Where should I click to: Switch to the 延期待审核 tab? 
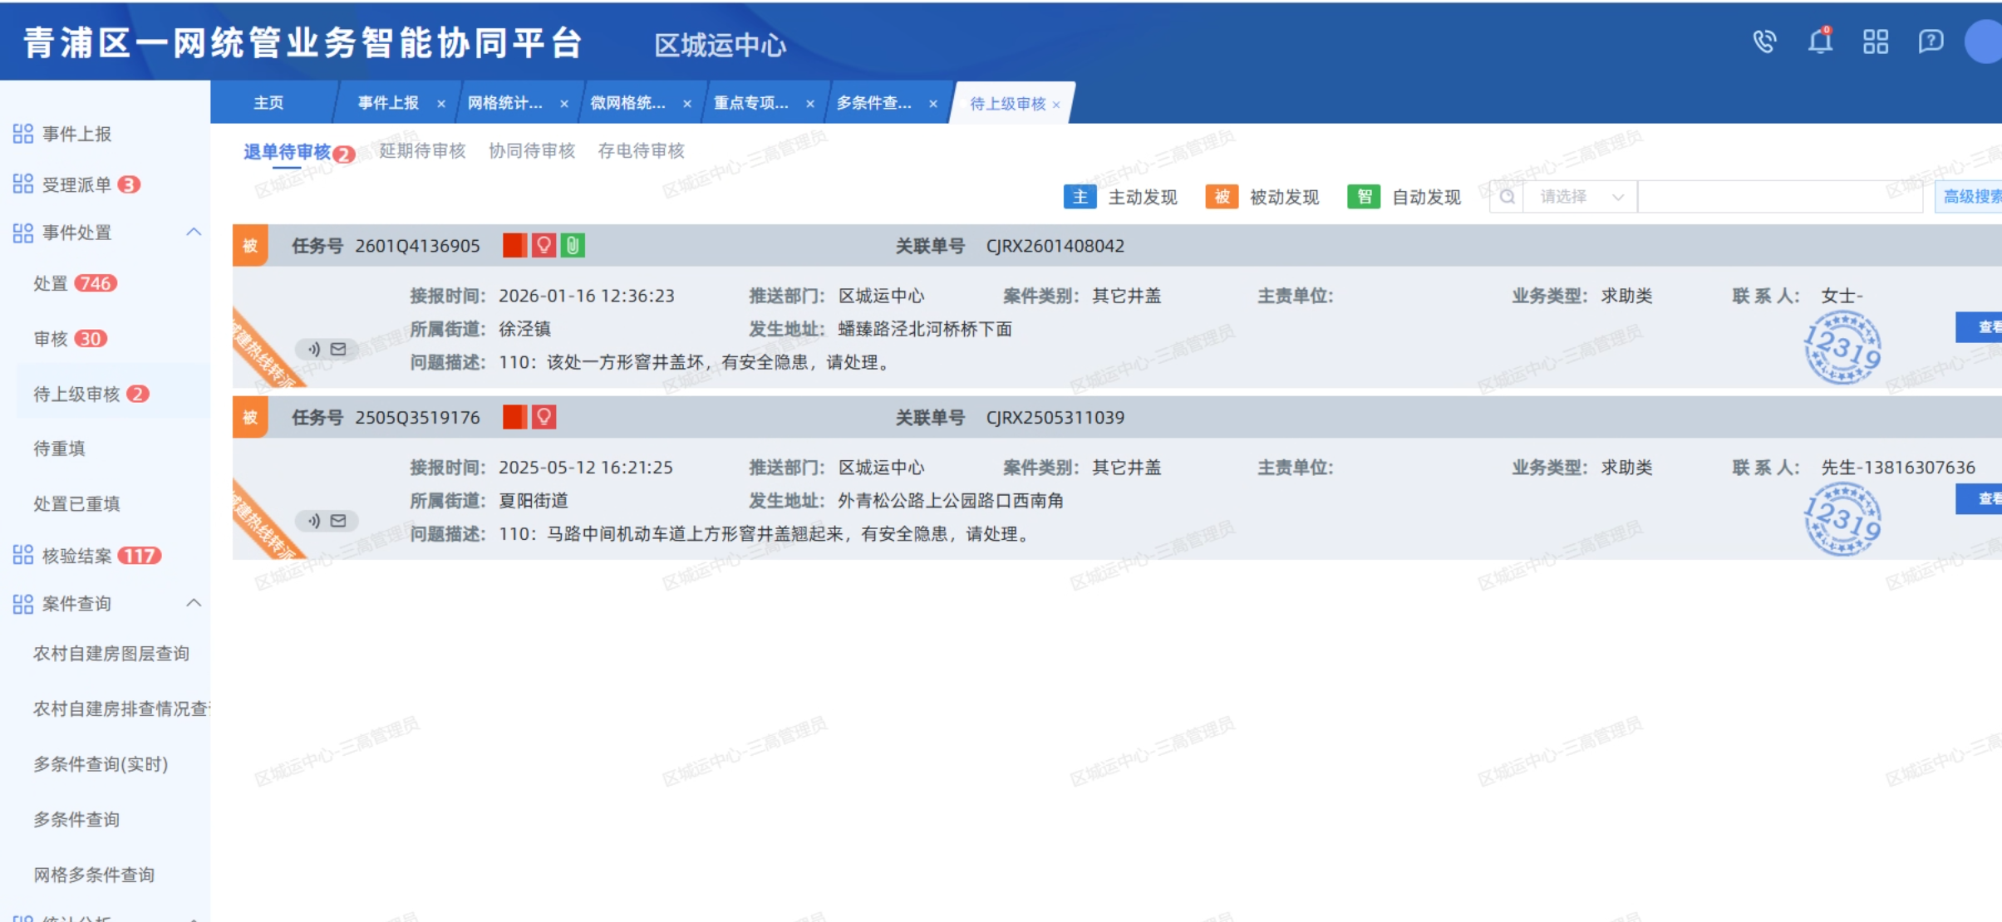[422, 151]
